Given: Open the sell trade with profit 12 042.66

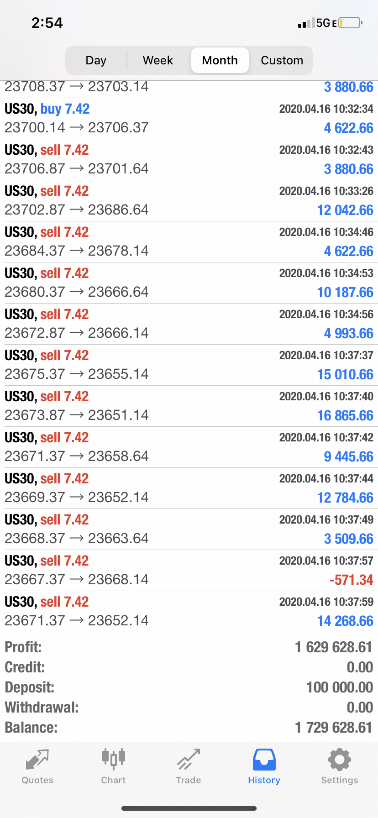Looking at the screenshot, I should click(189, 201).
